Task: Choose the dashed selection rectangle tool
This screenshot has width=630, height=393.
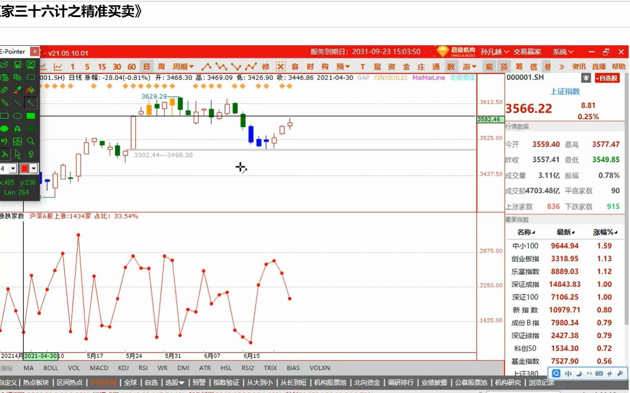Action: pyautogui.click(x=31, y=77)
